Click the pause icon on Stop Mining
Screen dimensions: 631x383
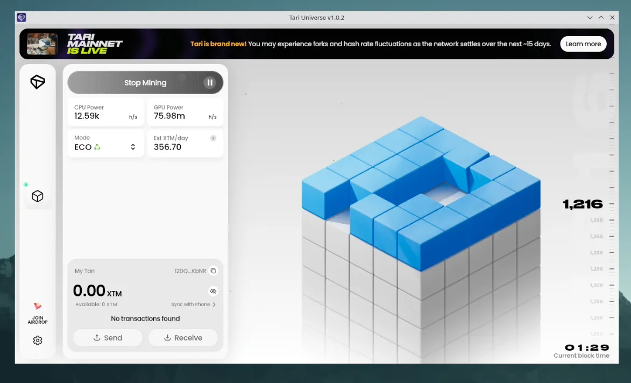[x=210, y=82]
